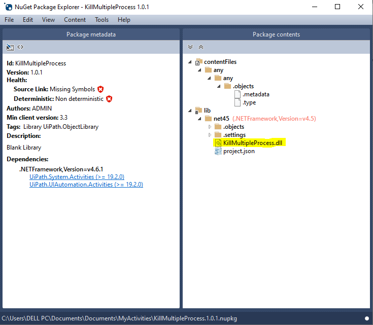Click the 'Min client version: 3.3' text
Image resolution: width=373 pixels, height=325 pixels.
(x=37, y=118)
